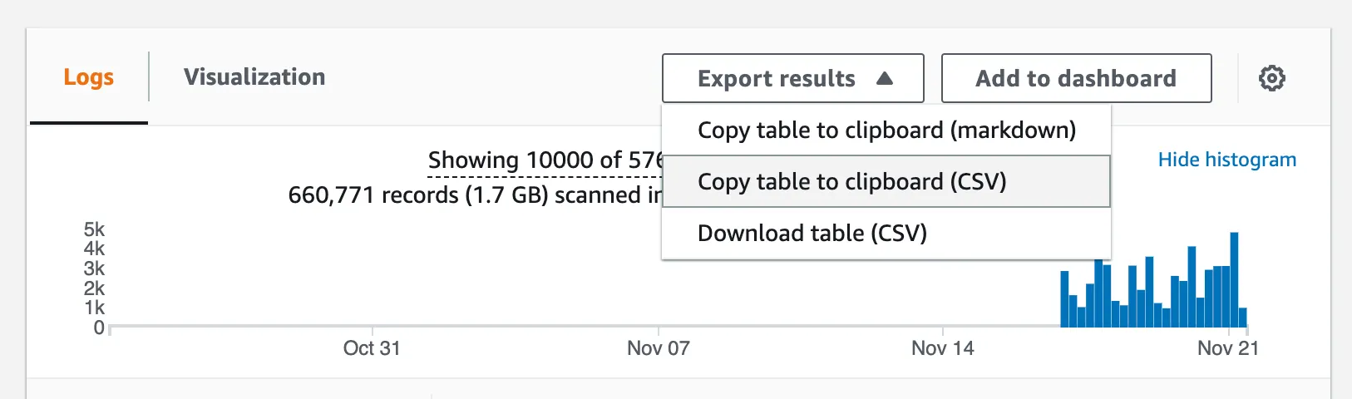Click the Oct 31 axis label

(x=372, y=348)
